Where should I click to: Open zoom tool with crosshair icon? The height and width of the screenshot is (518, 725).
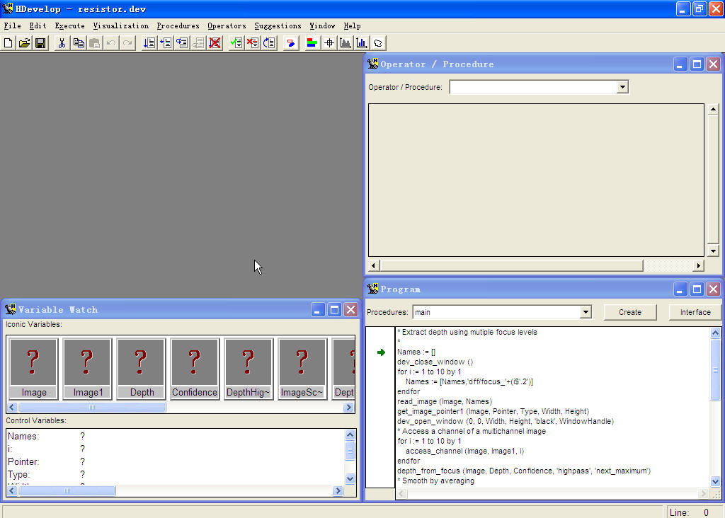coord(329,43)
